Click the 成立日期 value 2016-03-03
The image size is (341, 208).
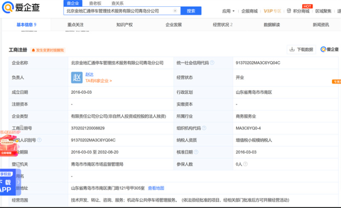pyautogui.click(x=81, y=92)
